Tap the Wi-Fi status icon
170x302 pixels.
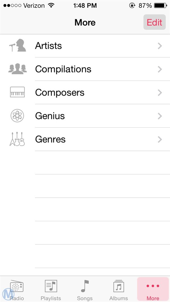[51, 5]
